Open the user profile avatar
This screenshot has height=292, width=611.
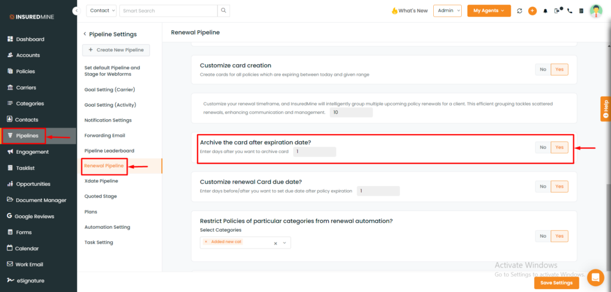[596, 11]
